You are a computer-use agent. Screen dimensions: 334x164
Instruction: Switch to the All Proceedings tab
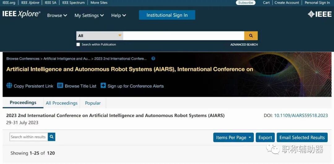(x=62, y=103)
